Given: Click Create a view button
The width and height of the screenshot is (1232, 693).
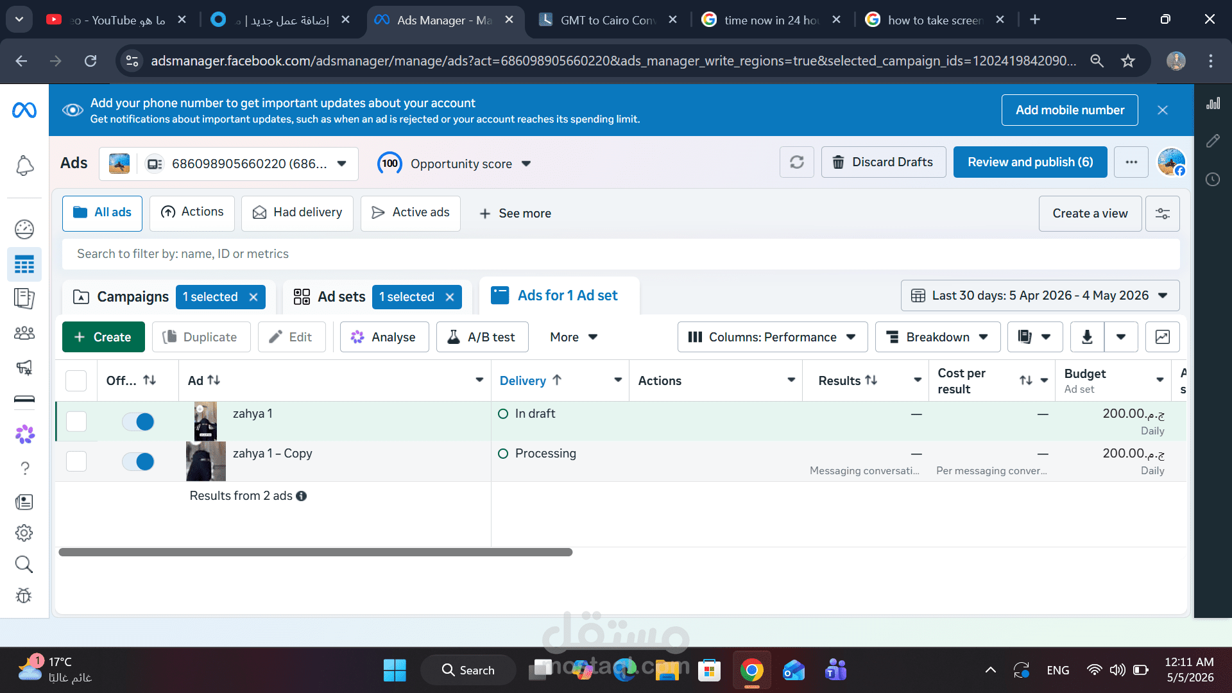Looking at the screenshot, I should (1090, 214).
